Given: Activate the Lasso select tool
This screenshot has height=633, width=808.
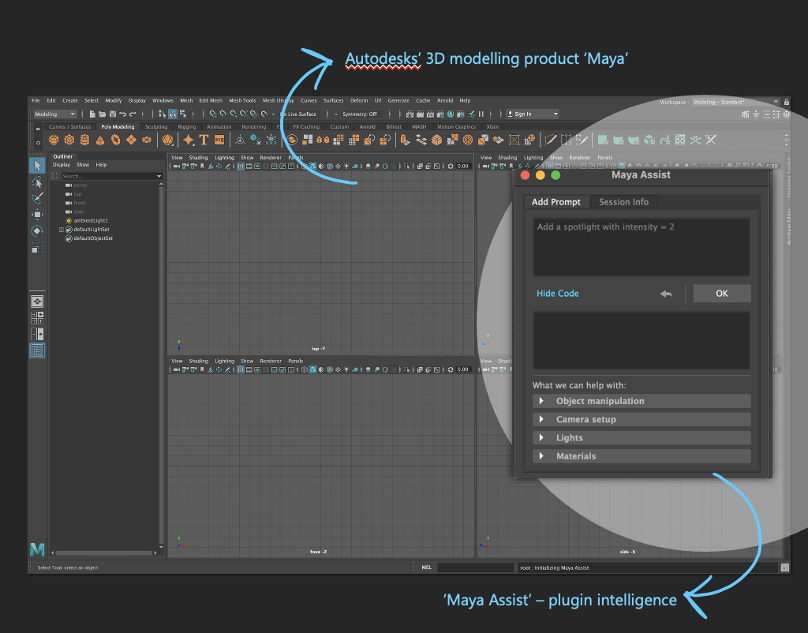Looking at the screenshot, I should tap(37, 182).
